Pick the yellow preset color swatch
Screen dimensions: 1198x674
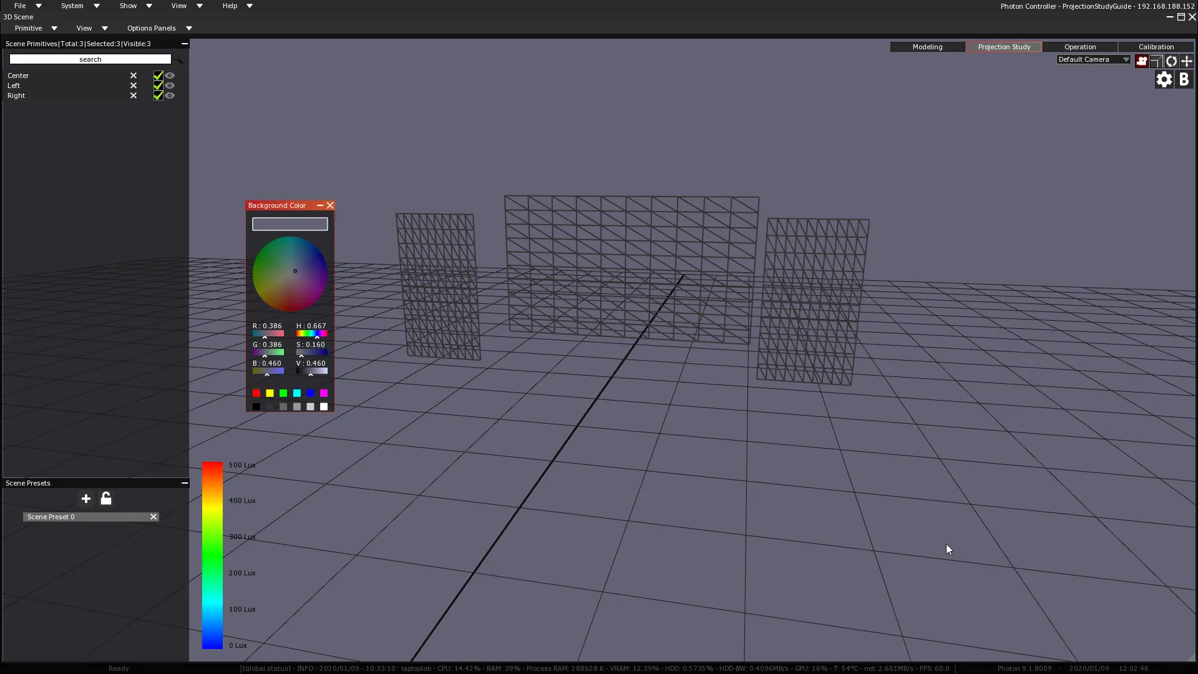[270, 393]
